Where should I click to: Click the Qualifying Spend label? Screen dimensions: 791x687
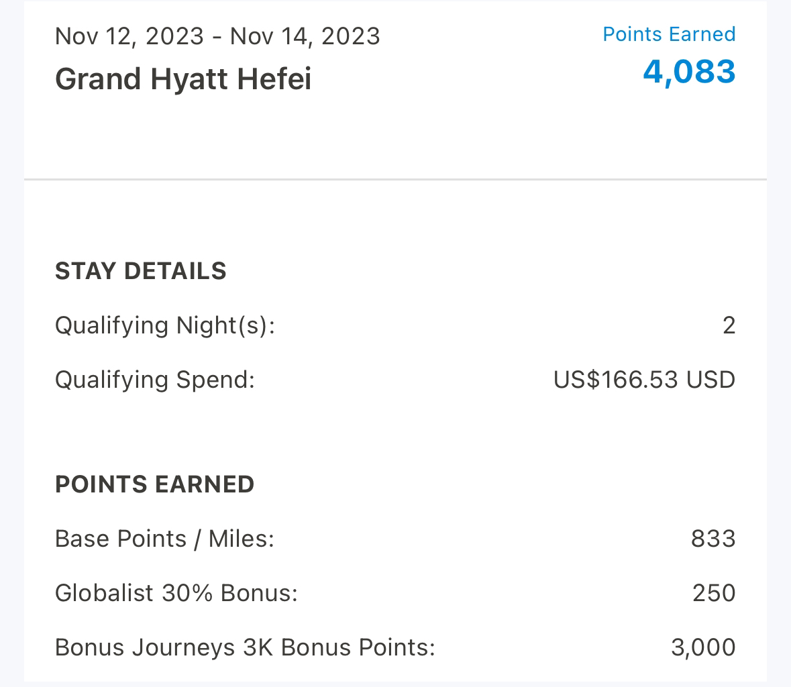pyautogui.click(x=155, y=380)
